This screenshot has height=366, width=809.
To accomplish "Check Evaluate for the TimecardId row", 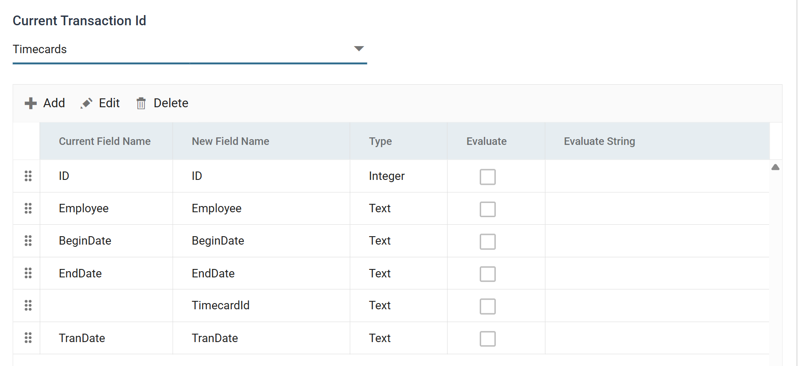I will [487, 306].
